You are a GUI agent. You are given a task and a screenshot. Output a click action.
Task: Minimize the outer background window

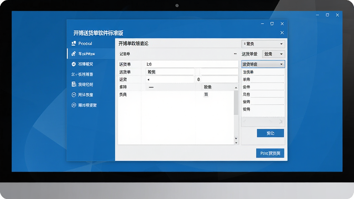click(317, 15)
